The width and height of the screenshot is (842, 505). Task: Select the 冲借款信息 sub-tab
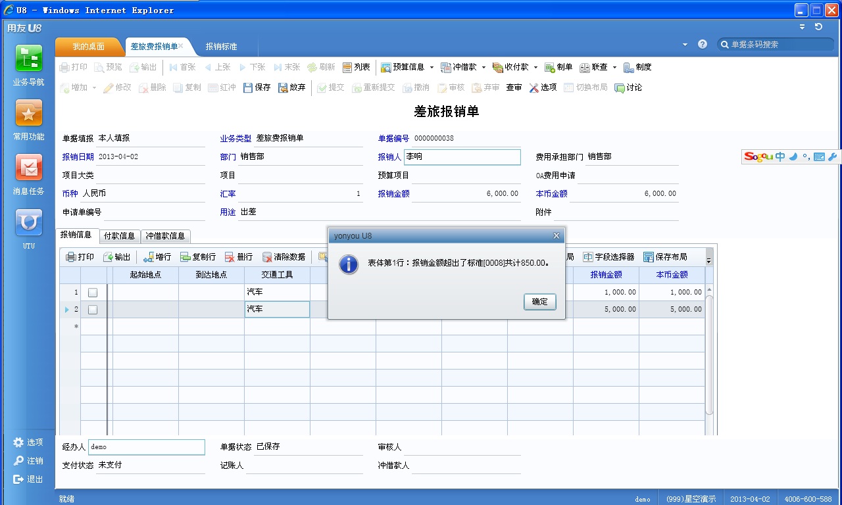click(x=166, y=236)
